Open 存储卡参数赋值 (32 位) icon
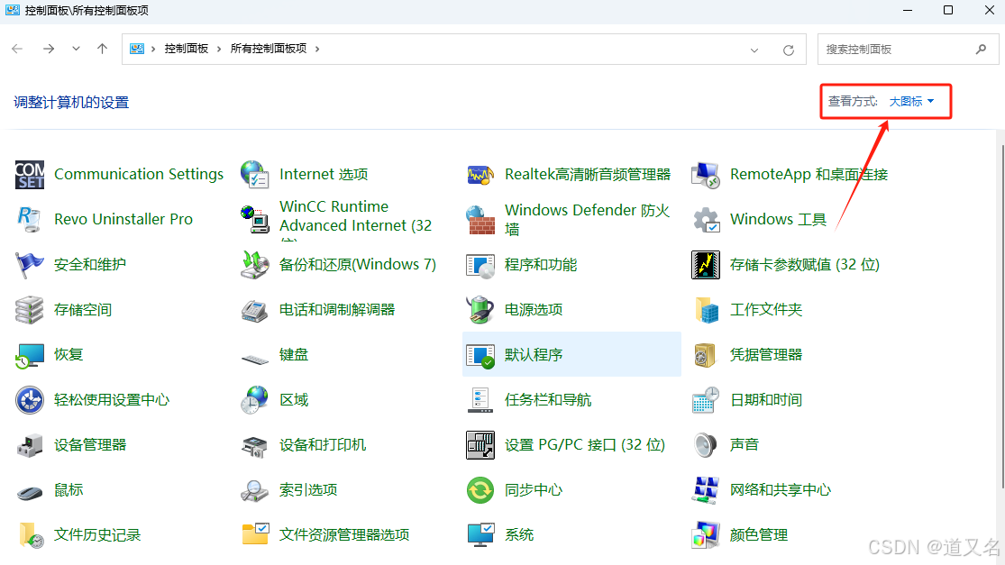1005x565 pixels. coord(706,265)
